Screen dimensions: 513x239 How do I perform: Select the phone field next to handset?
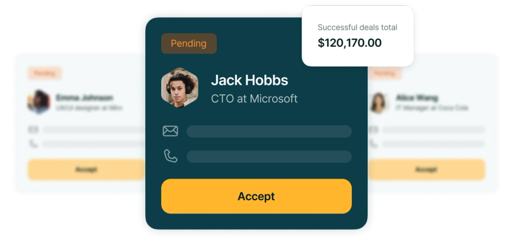pos(269,156)
